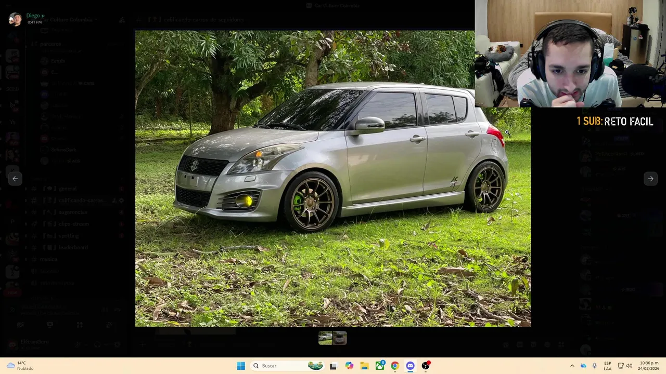Image resolution: width=666 pixels, height=374 pixels.
Task: Change the ESP LAA input language
Action: pyautogui.click(x=608, y=366)
